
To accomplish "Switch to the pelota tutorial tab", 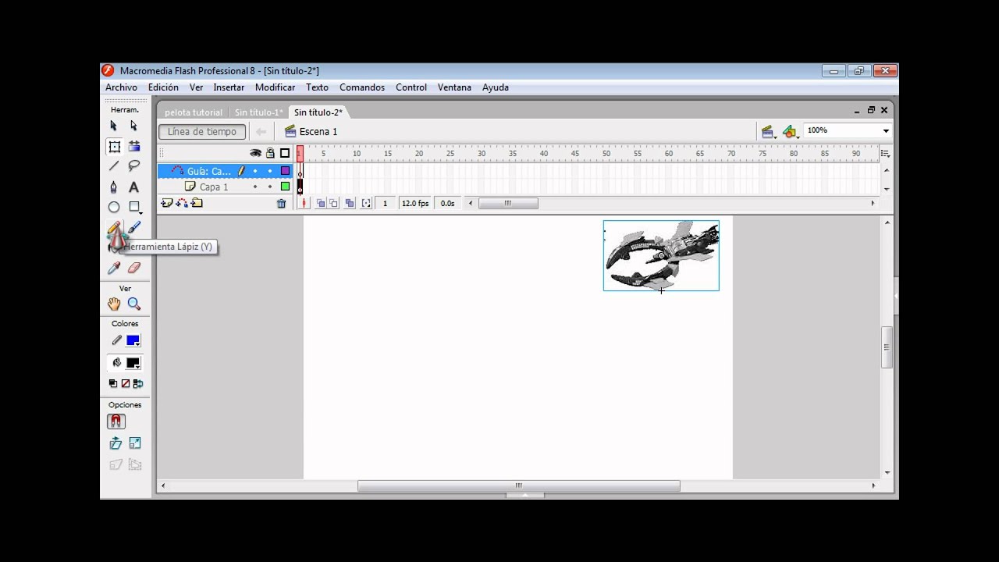I will coord(193,112).
